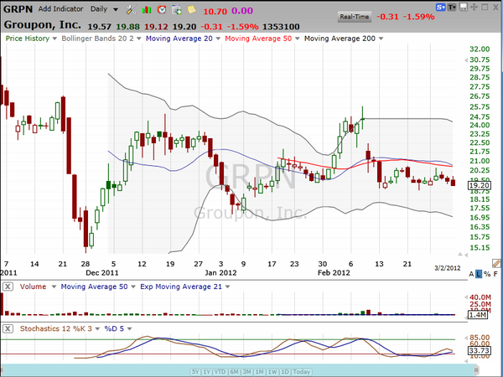
Task: Open the %D 5 dropdown arrow
Action: 129,329
